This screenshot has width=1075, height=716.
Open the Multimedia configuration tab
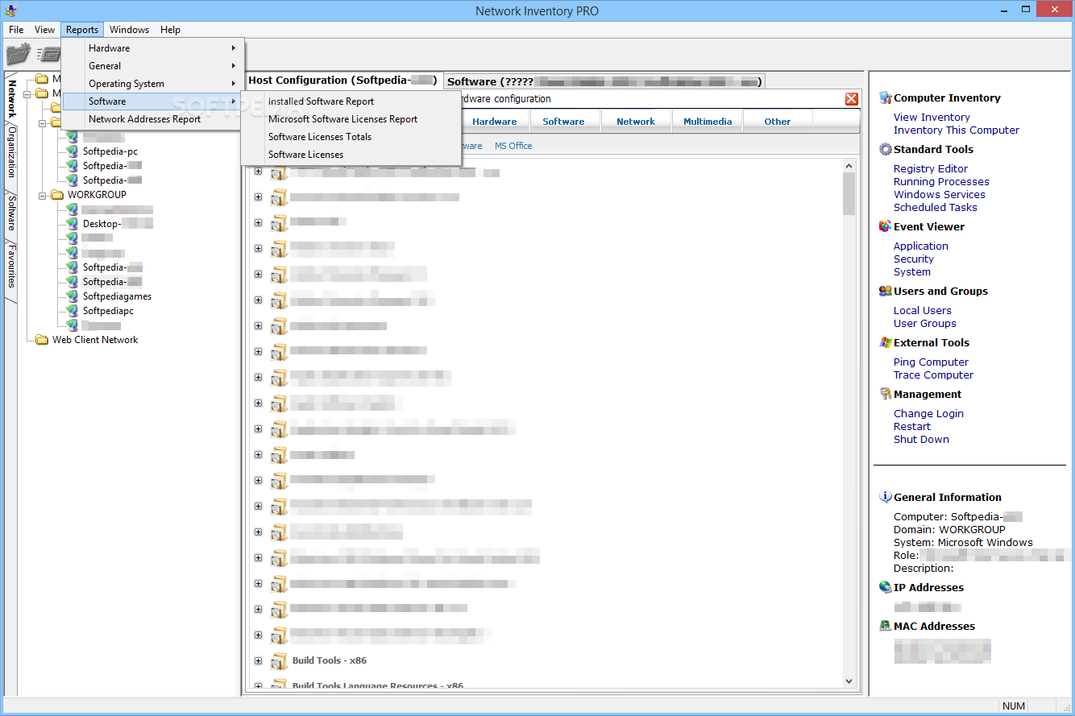pyautogui.click(x=708, y=122)
